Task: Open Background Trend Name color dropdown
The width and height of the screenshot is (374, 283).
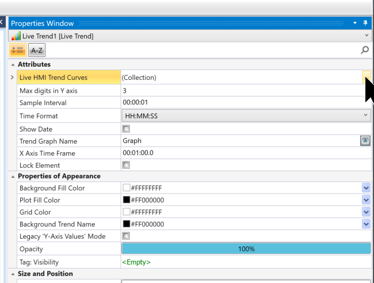Action: [x=366, y=224]
